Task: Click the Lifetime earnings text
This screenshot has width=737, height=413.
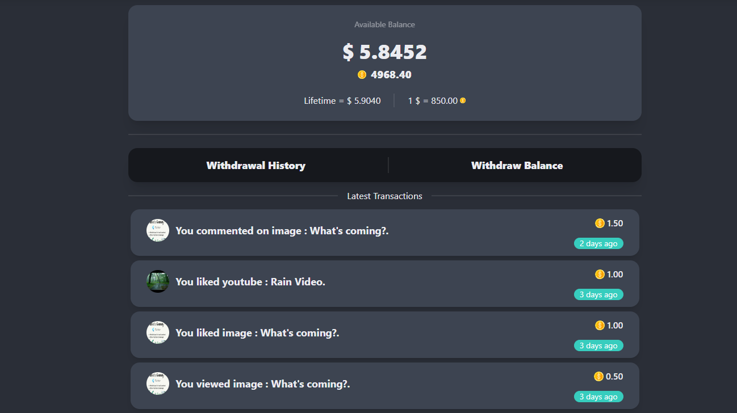Action: point(342,101)
